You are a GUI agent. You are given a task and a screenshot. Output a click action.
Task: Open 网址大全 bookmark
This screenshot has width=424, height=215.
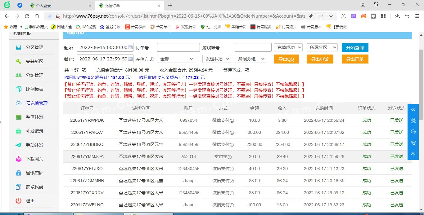[x=61, y=27]
